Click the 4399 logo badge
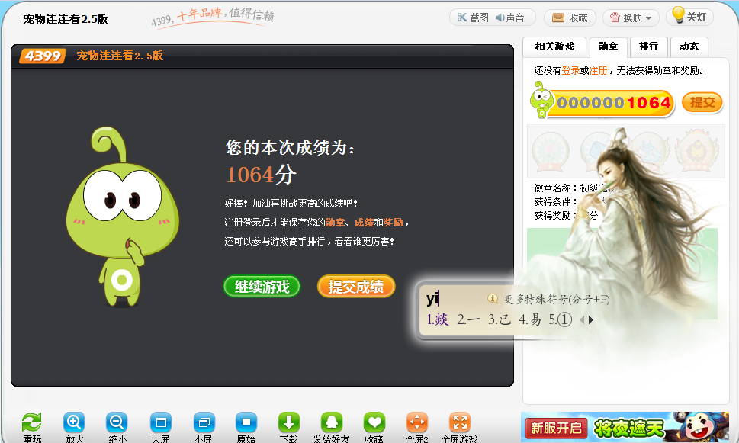The width and height of the screenshot is (739, 443). (43, 56)
